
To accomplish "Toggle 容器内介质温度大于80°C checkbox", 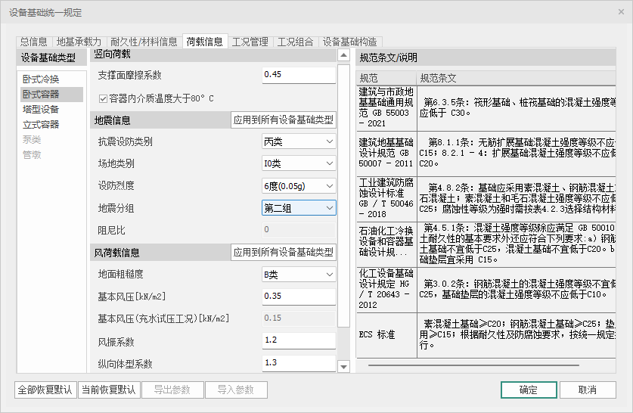I will (103, 98).
